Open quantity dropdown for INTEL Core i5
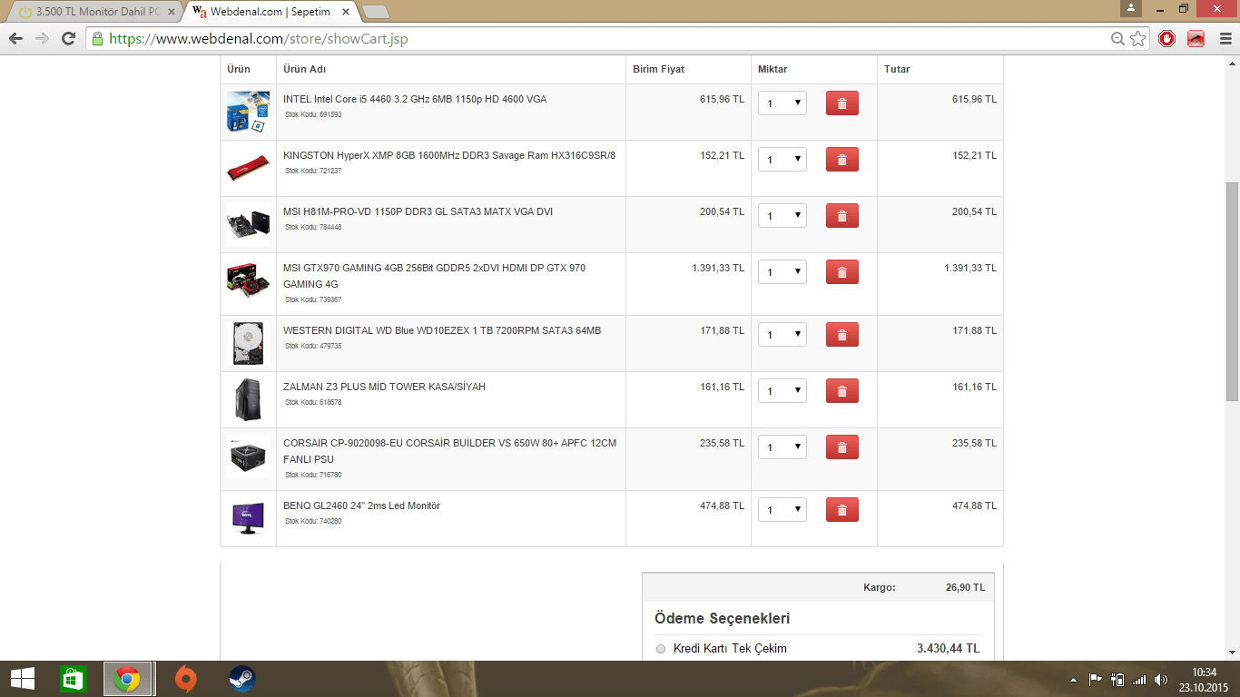 click(x=782, y=103)
